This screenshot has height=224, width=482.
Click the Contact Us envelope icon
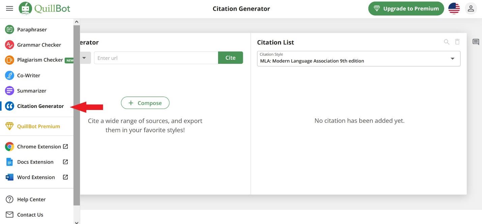[x=9, y=215]
